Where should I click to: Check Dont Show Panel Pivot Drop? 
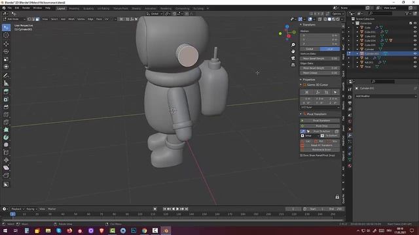click(301, 155)
